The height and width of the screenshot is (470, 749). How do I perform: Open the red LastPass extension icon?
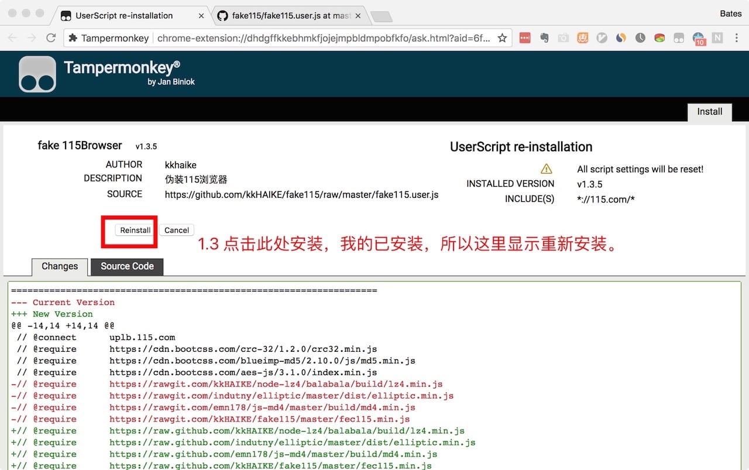pos(524,38)
